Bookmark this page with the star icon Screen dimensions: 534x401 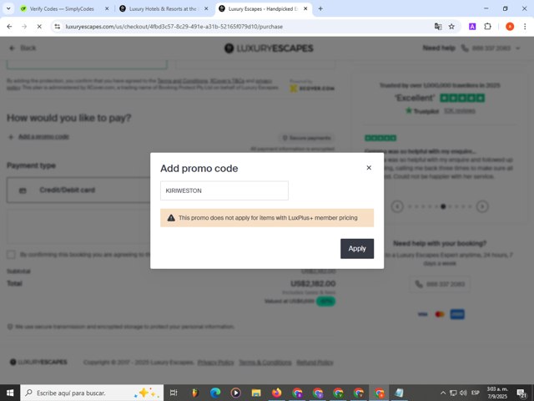(451, 27)
